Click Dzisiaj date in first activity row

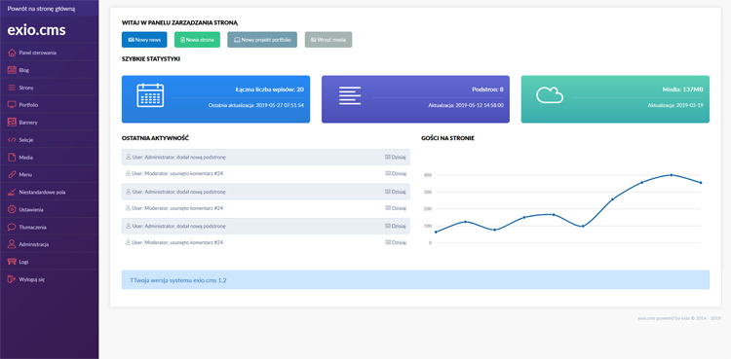399,158
